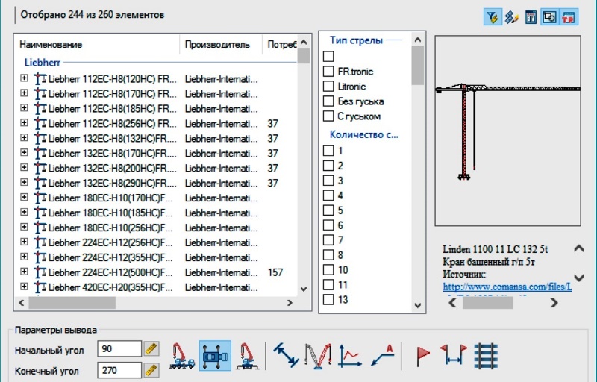Toggle the filter funnel icon
The height and width of the screenshot is (382, 597).
(493, 17)
